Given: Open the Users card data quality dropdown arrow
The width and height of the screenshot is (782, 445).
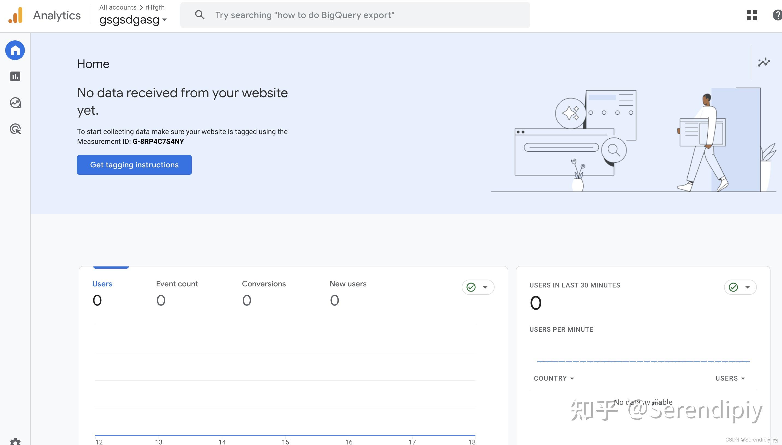Looking at the screenshot, I should coord(485,287).
